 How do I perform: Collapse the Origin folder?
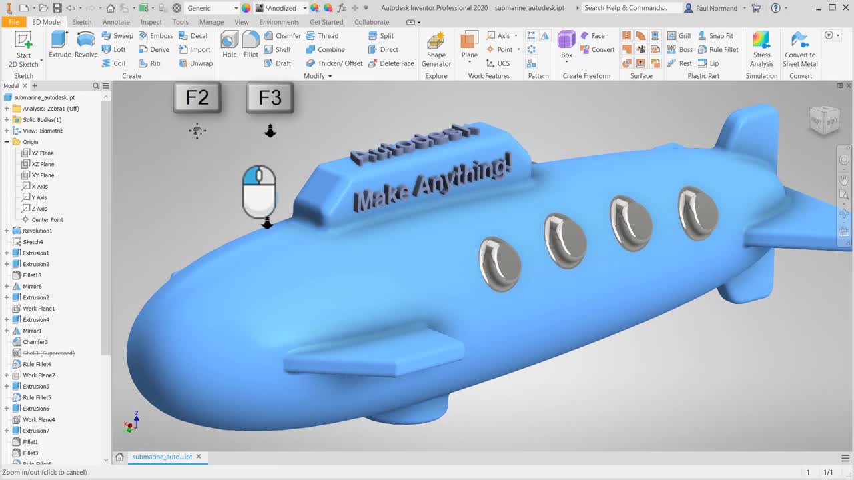coord(7,142)
